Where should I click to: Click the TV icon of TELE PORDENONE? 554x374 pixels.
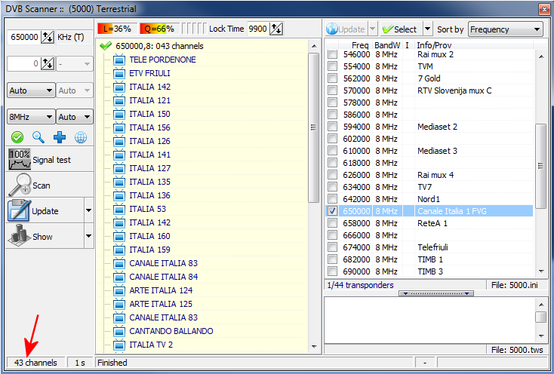(x=119, y=60)
